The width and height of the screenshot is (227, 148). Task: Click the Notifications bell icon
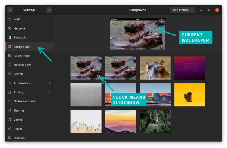coord(10,65)
